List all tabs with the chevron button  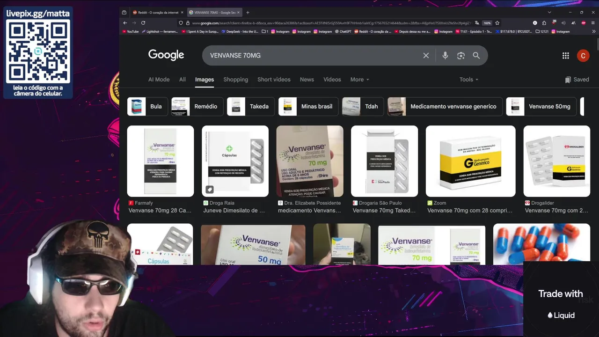(x=549, y=12)
